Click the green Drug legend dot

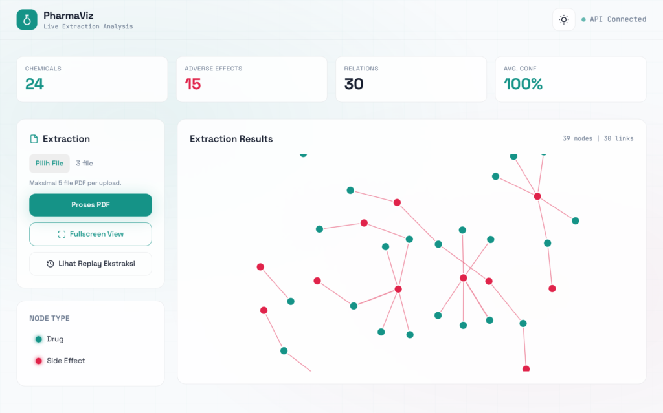(39, 339)
